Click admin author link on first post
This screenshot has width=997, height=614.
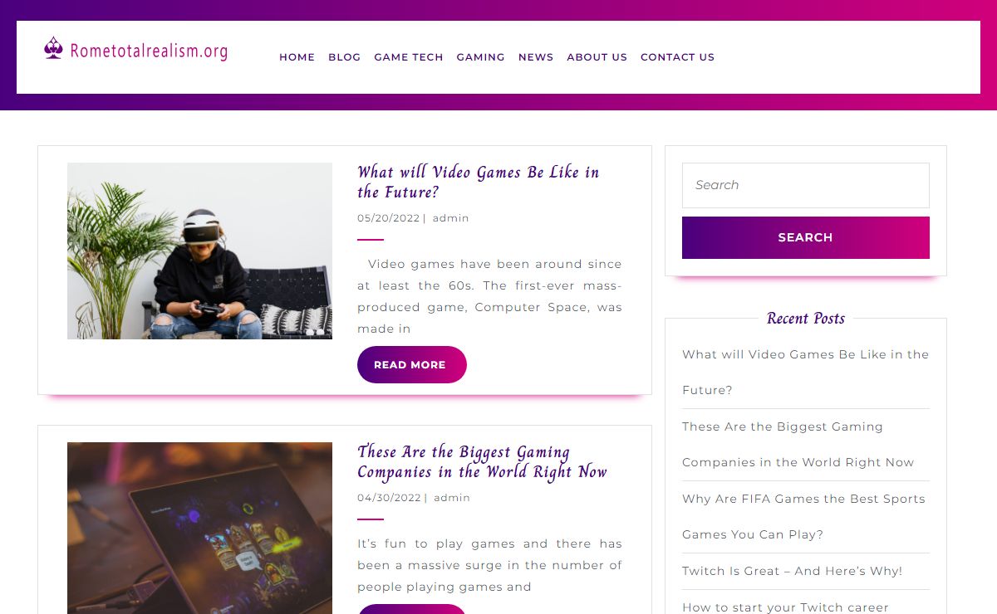click(451, 218)
